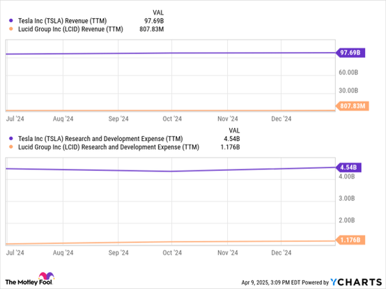Image resolution: width=386 pixels, height=289 pixels.
Task: Click the 3.00B axis label on R&D chart
Action: [x=346, y=199]
